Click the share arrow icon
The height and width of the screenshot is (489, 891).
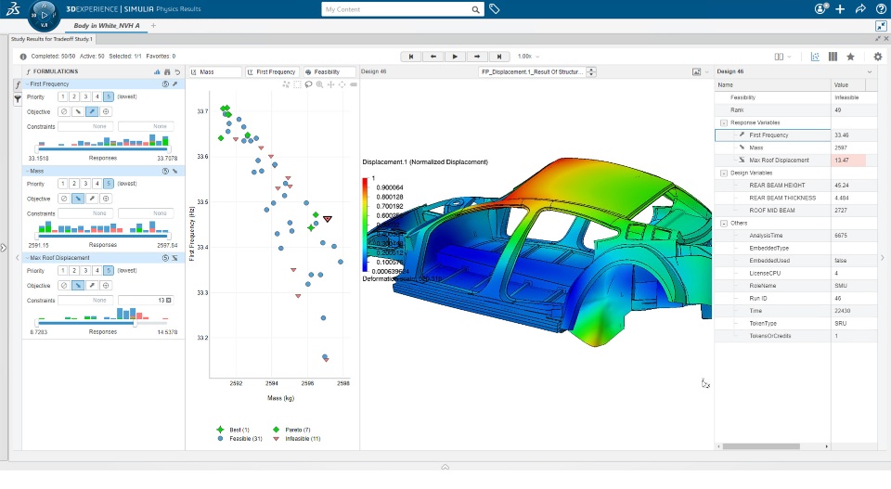[860, 9]
